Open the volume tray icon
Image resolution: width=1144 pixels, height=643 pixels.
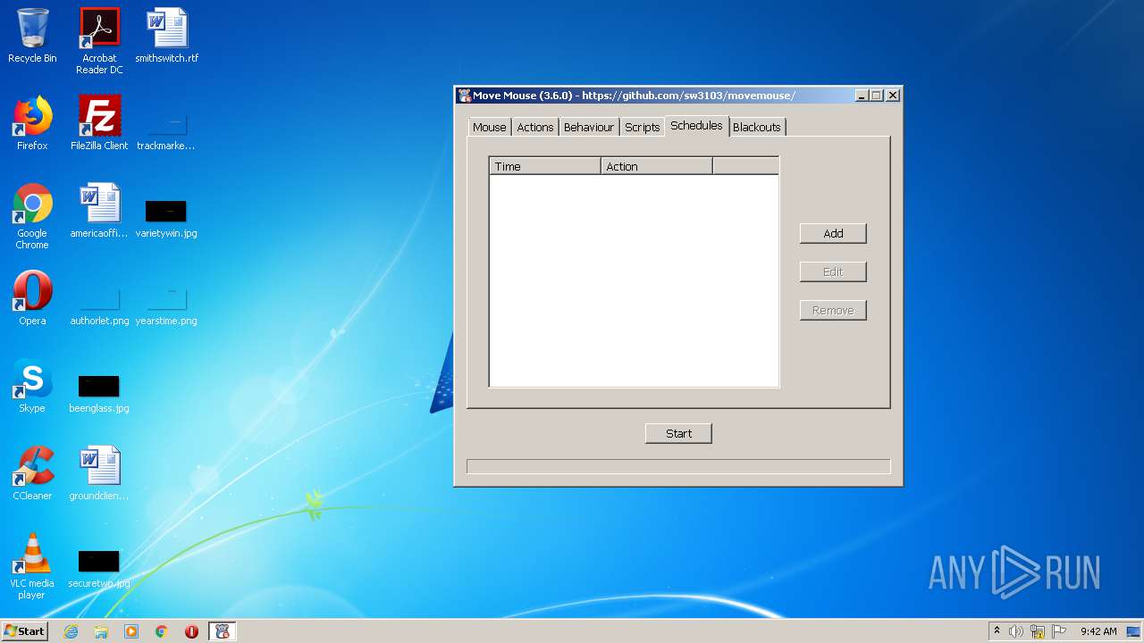coord(1016,631)
